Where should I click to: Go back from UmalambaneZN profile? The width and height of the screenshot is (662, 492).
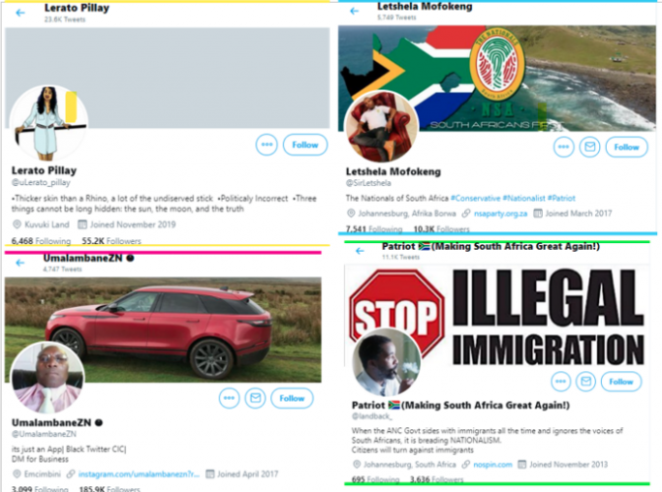click(x=20, y=263)
